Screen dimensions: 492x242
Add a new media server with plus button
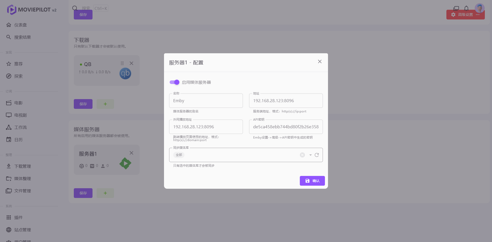[105, 193]
